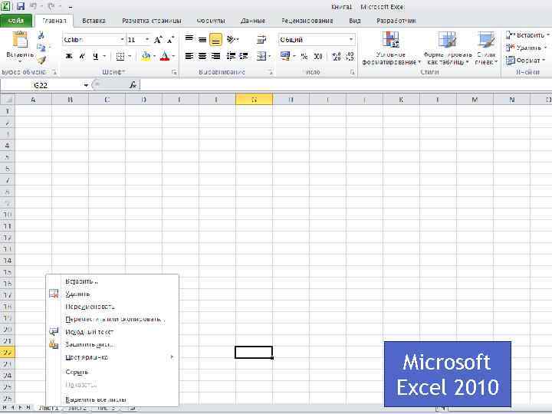The height and width of the screenshot is (414, 552).
Task: Toggle the highlighted bottom align button
Action: click(x=215, y=39)
